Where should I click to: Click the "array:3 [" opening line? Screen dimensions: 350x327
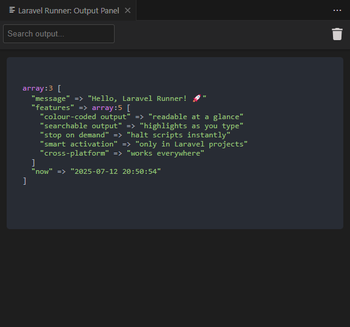tap(42, 88)
